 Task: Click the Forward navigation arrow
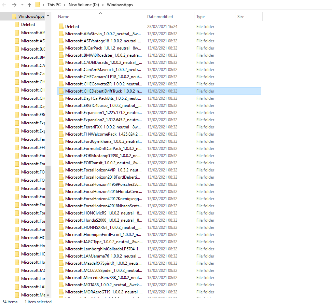[x=14, y=5]
